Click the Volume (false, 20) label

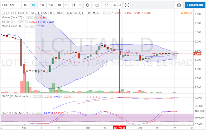(x=12, y=17)
